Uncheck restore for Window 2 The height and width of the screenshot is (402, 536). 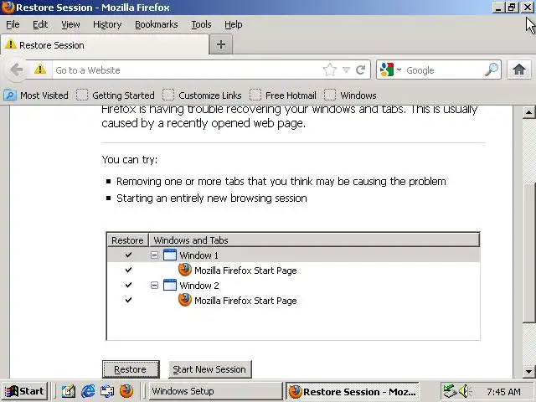(128, 285)
